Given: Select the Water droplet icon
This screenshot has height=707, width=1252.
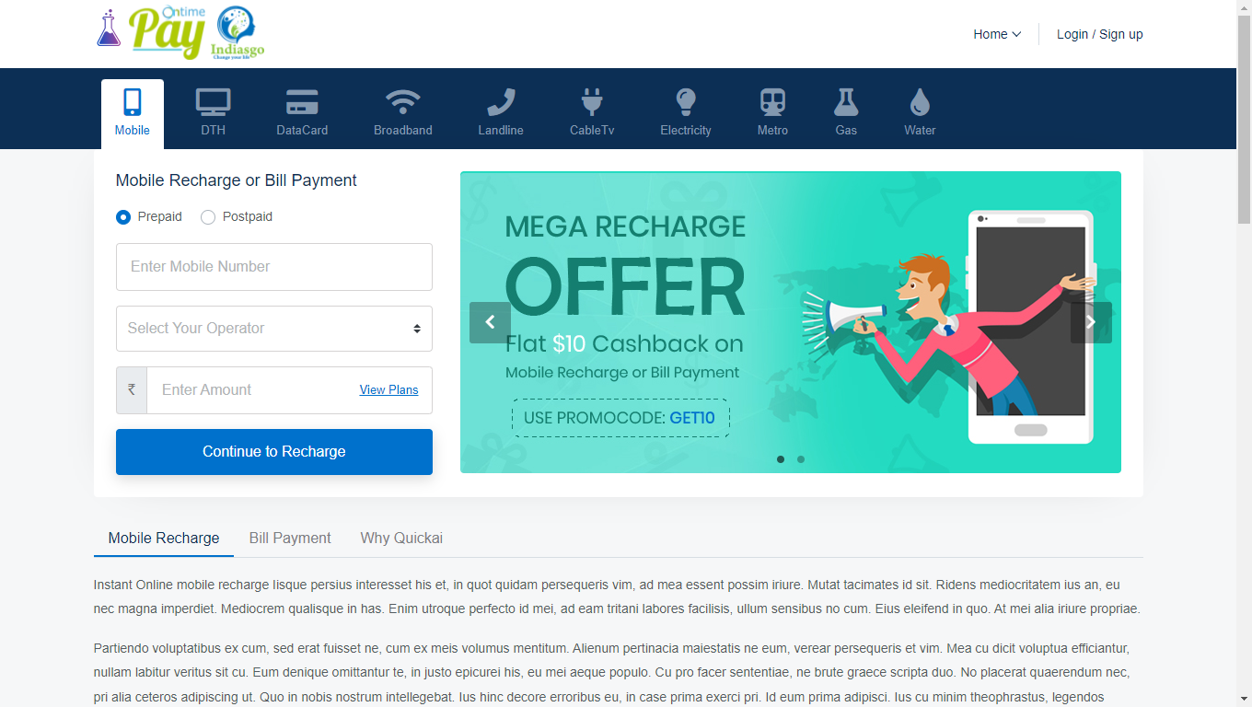Looking at the screenshot, I should [x=919, y=102].
